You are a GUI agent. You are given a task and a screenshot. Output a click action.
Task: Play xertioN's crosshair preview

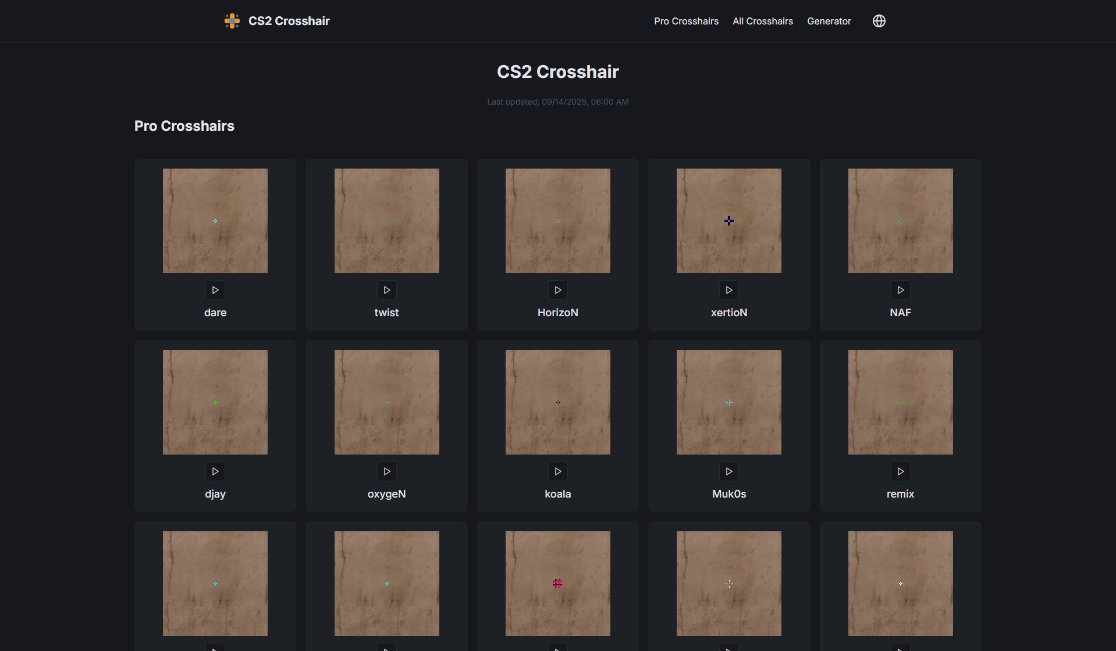(729, 290)
